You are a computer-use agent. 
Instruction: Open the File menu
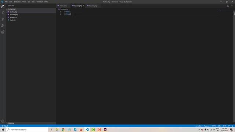click(x=6, y=2)
